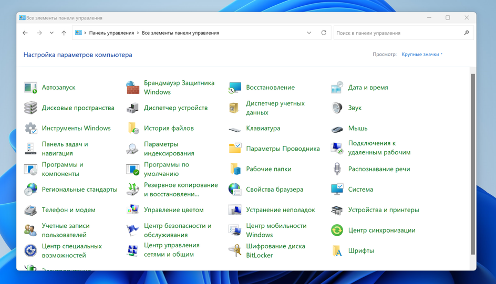Open Резервное копирование и восстановление link

pos(181,190)
